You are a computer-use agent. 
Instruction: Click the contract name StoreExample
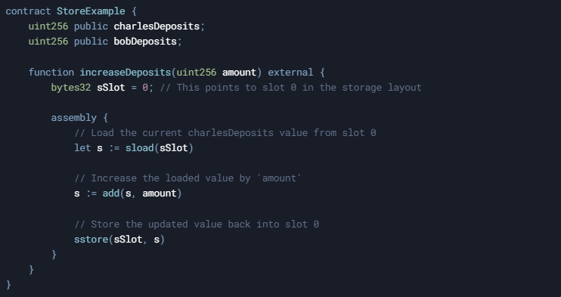(91, 11)
